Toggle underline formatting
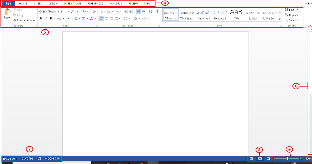Viewport: 312px width, 164px height. 51,18
